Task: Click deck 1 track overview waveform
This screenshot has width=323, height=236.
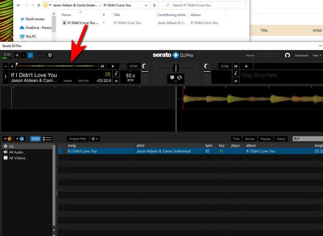Action: pos(57,66)
